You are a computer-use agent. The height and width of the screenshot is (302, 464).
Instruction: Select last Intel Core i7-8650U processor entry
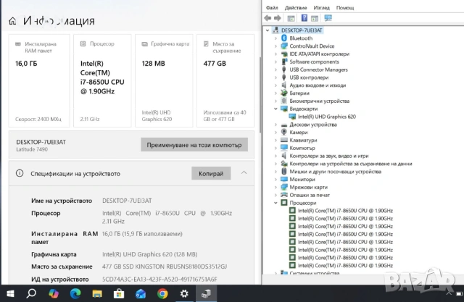coord(345,265)
